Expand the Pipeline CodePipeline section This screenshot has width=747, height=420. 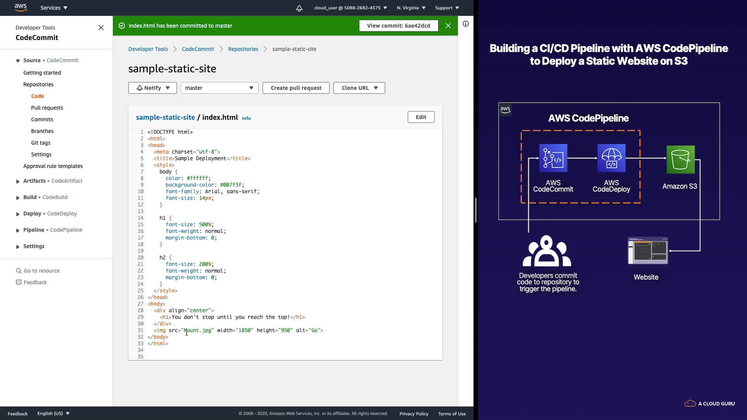(18, 230)
